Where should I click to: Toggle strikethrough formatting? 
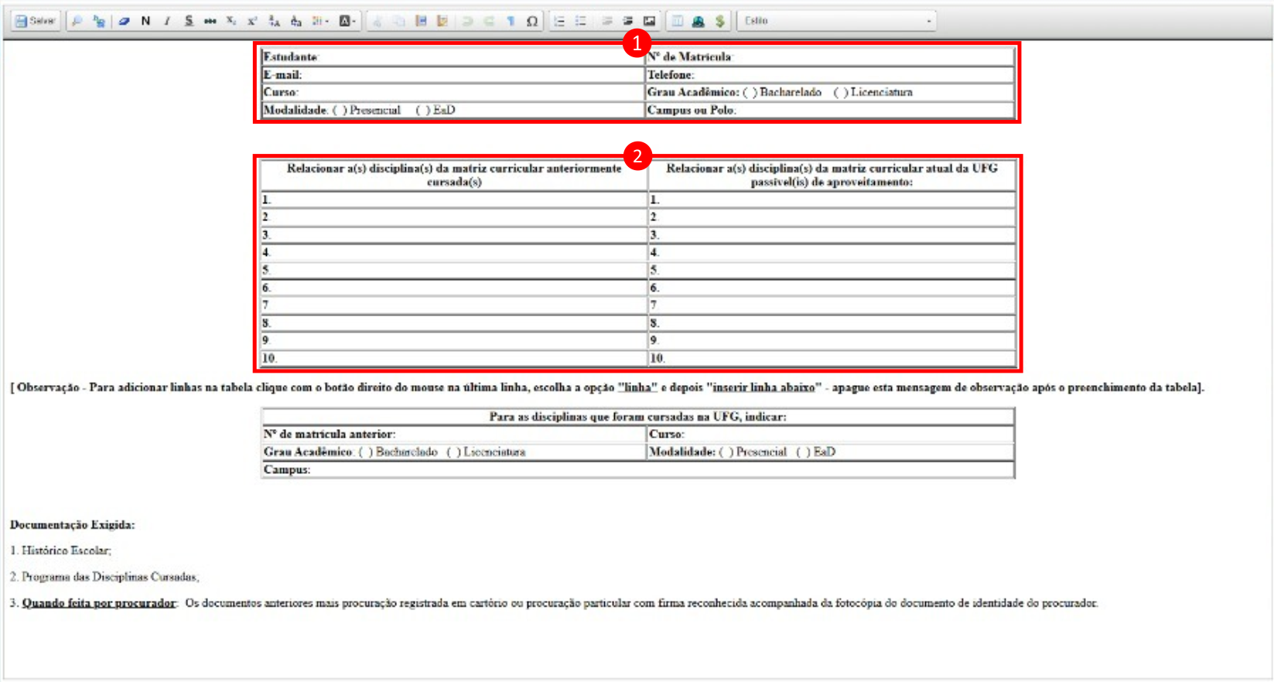click(210, 21)
